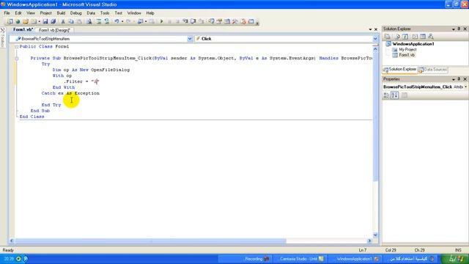Click the Windows Start button

(x=455, y=259)
